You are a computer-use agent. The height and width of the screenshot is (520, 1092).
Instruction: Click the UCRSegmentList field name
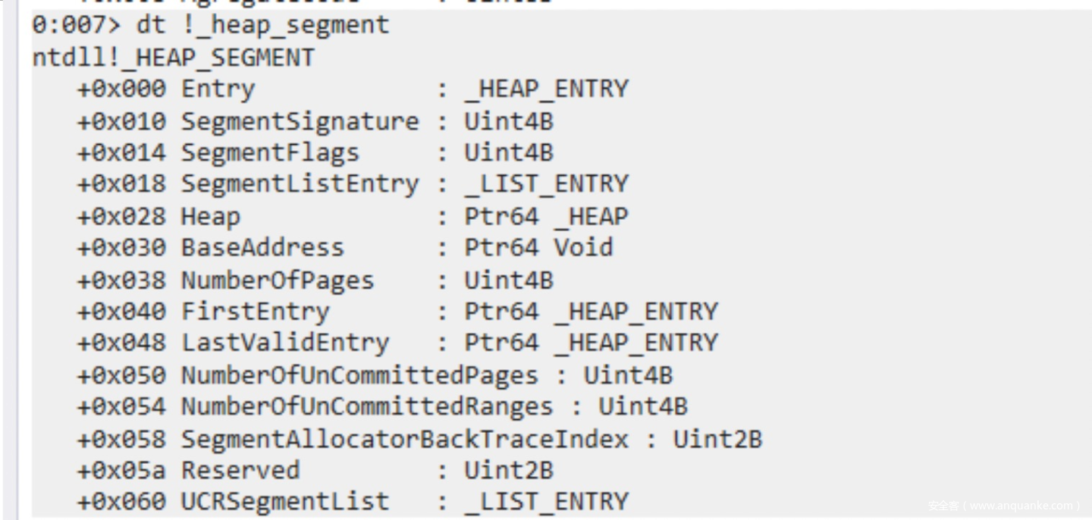284,501
